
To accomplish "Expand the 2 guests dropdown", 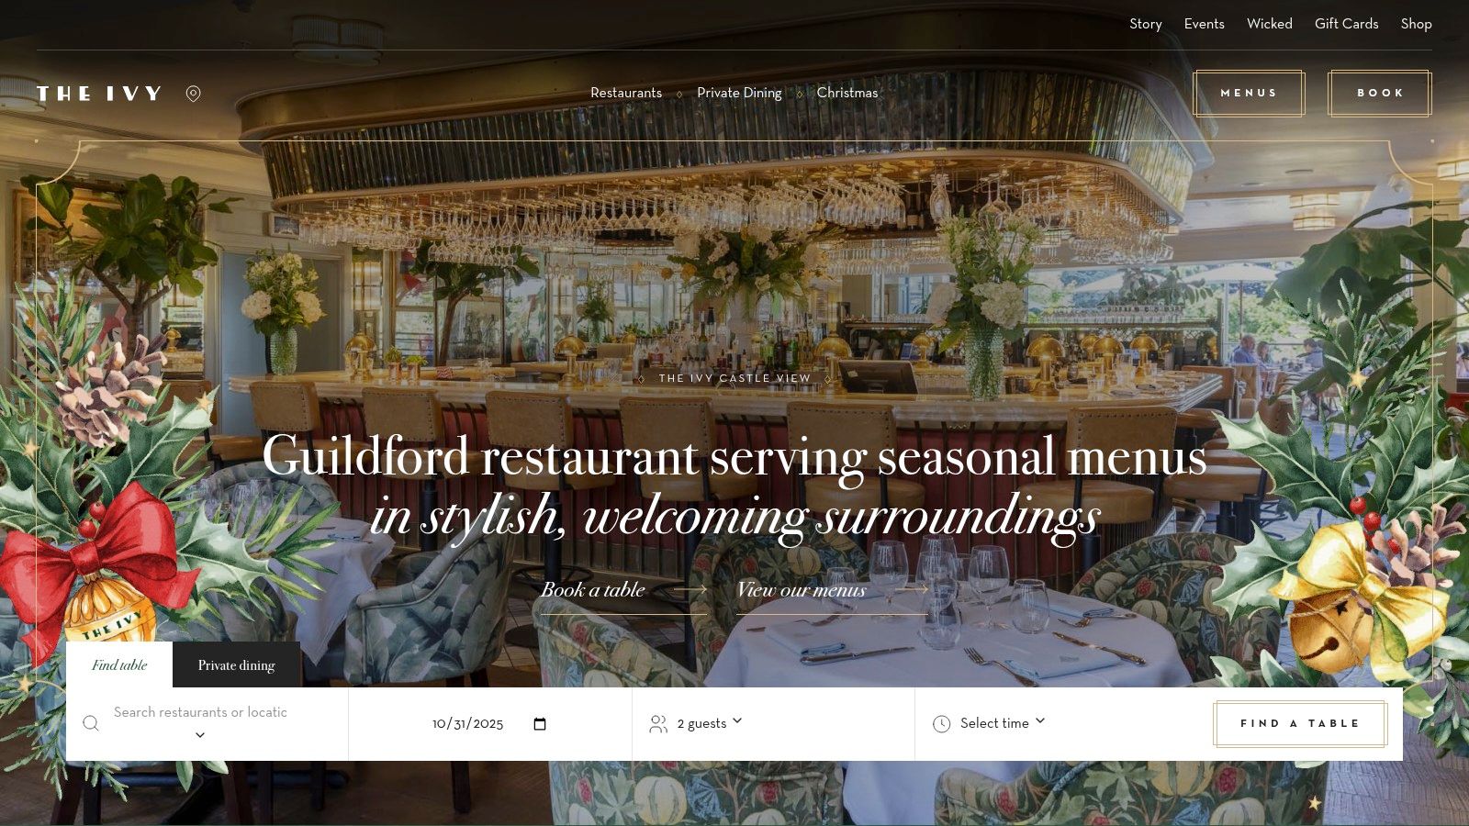I will pyautogui.click(x=710, y=723).
